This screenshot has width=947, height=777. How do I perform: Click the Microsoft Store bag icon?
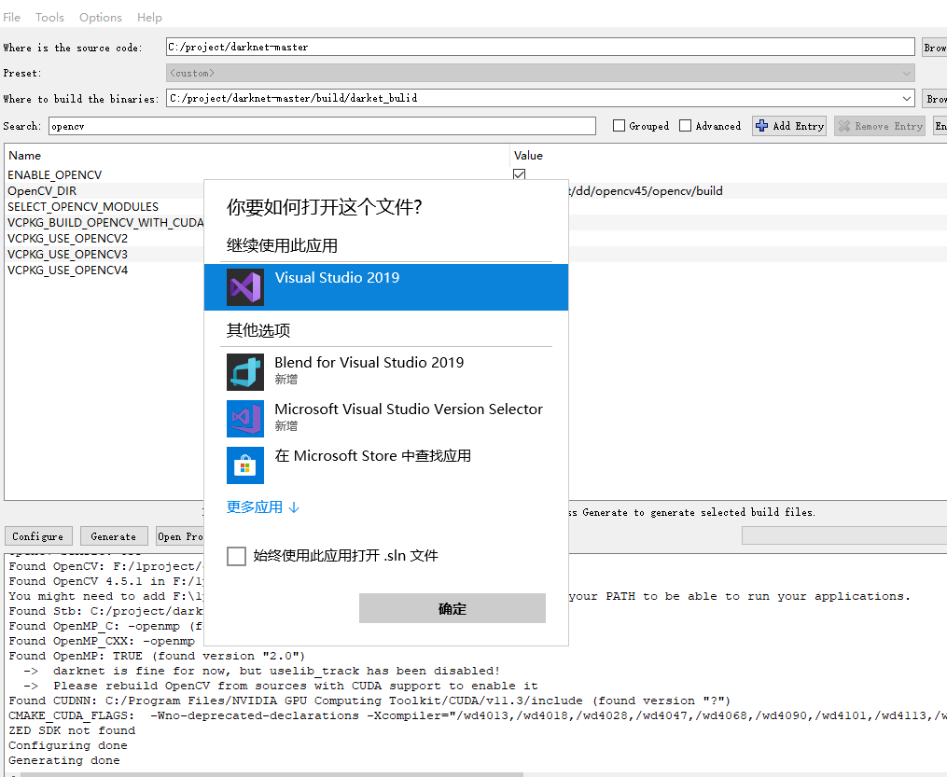(x=245, y=465)
